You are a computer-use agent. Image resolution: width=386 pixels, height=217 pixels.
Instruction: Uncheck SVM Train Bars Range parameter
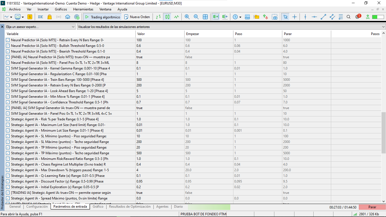pyautogui.click(x=8, y=80)
